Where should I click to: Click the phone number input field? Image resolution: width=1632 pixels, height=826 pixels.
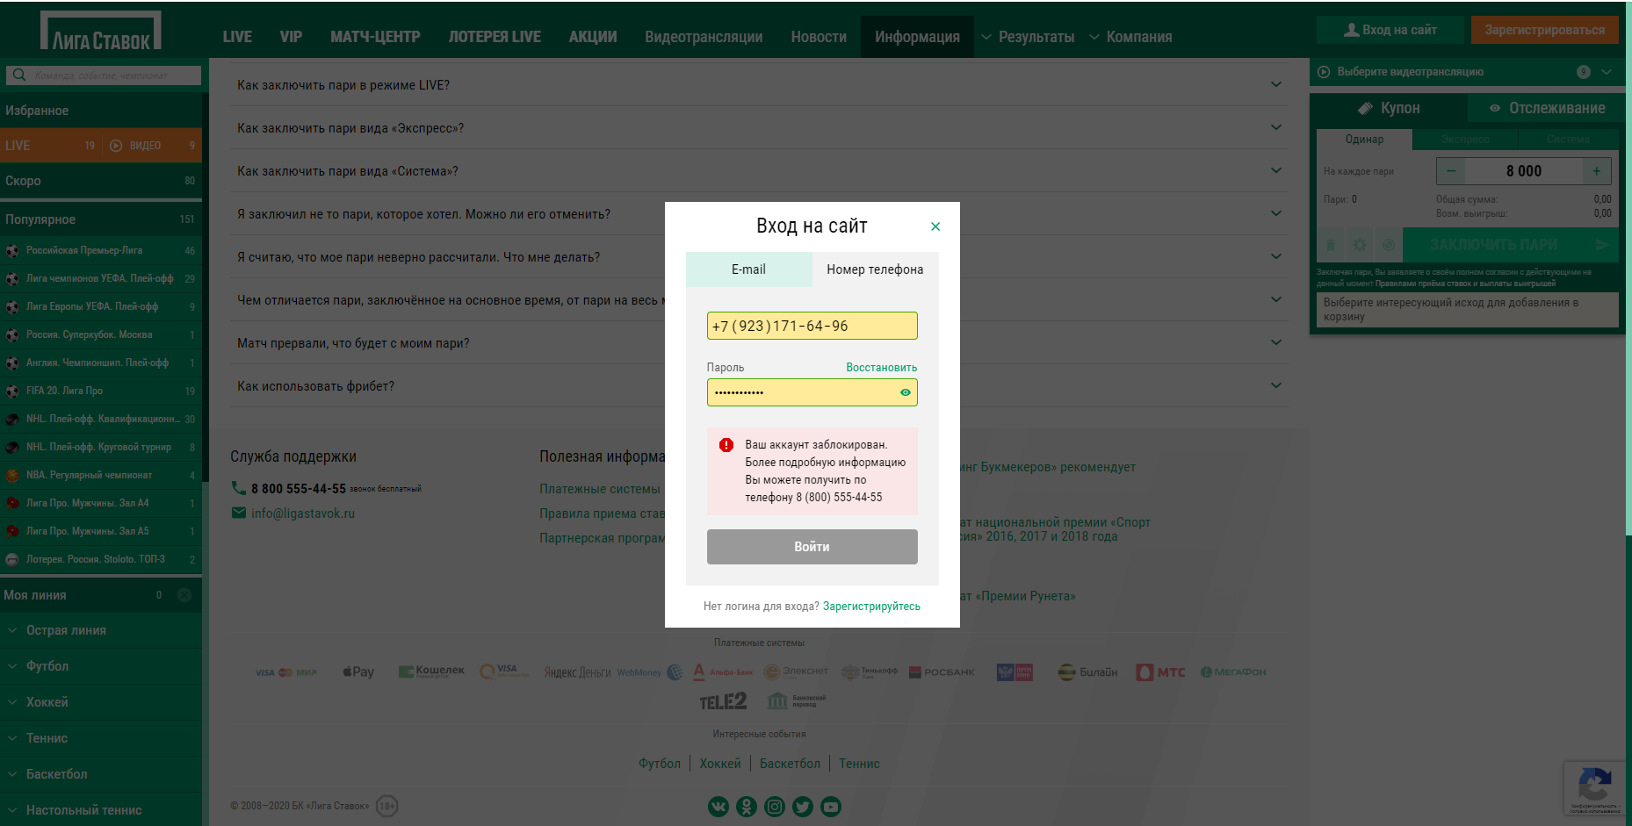(x=812, y=326)
